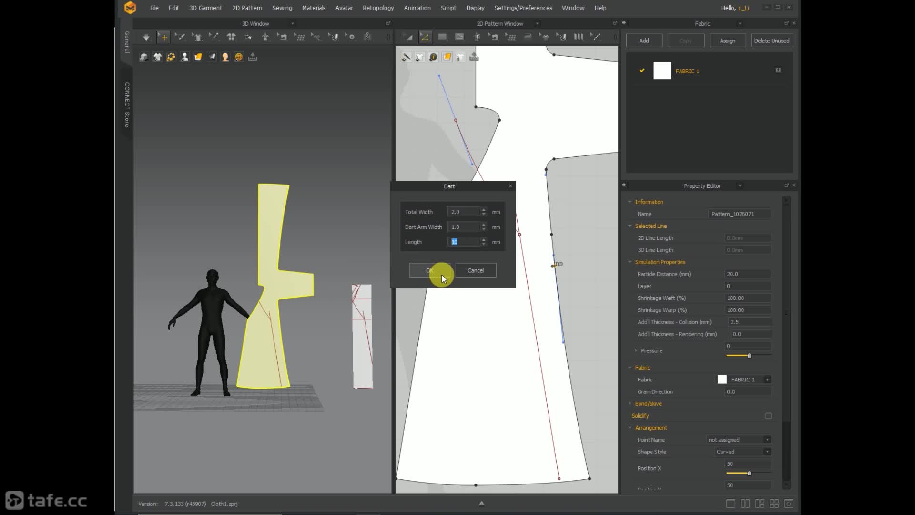This screenshot has height=515, width=915.
Task: Select the zipper tool in 3D toolbar
Action: pos(367,37)
